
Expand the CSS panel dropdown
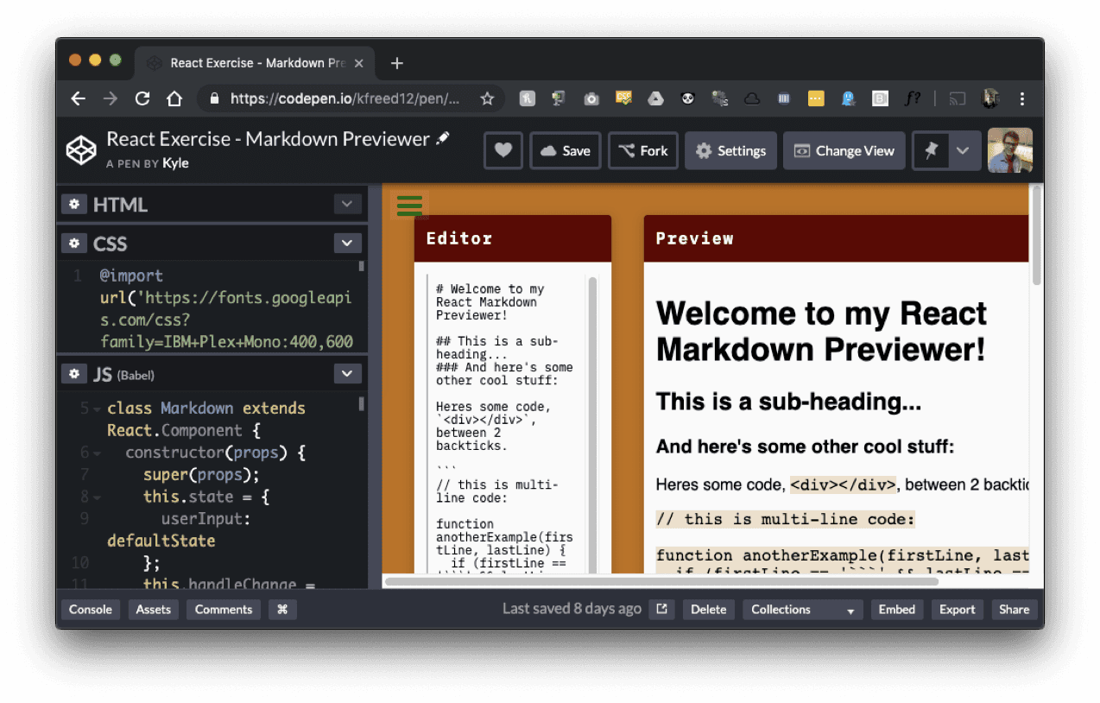click(347, 244)
